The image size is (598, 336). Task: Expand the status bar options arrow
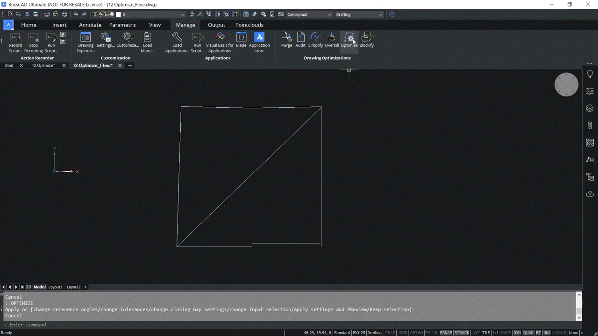582,333
